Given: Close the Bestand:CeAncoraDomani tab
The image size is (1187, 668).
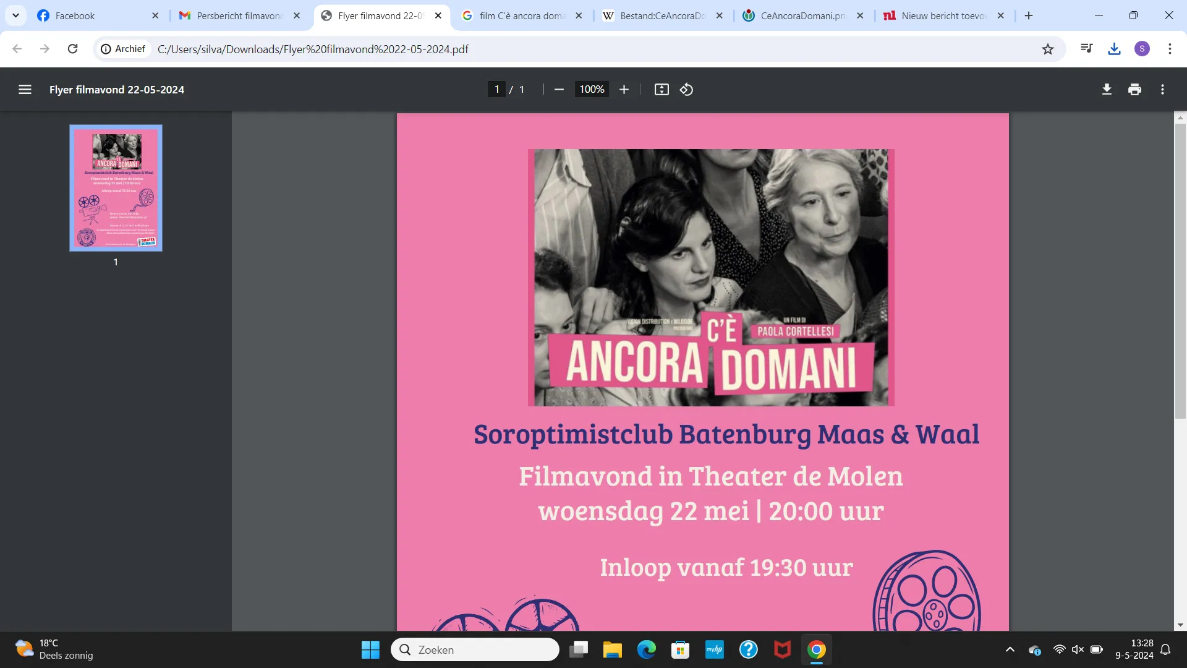Looking at the screenshot, I should point(720,15).
